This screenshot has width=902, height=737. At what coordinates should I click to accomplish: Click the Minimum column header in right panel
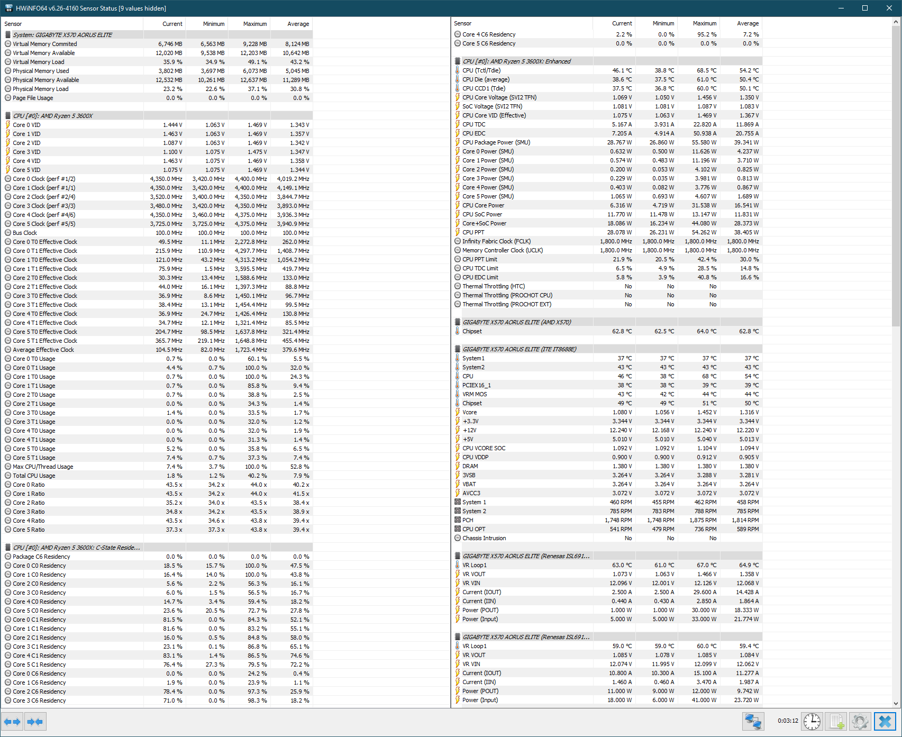[657, 23]
